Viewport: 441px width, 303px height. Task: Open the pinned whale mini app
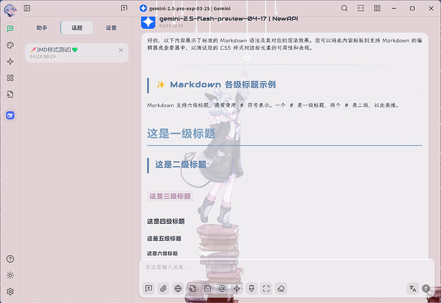(x=10, y=115)
